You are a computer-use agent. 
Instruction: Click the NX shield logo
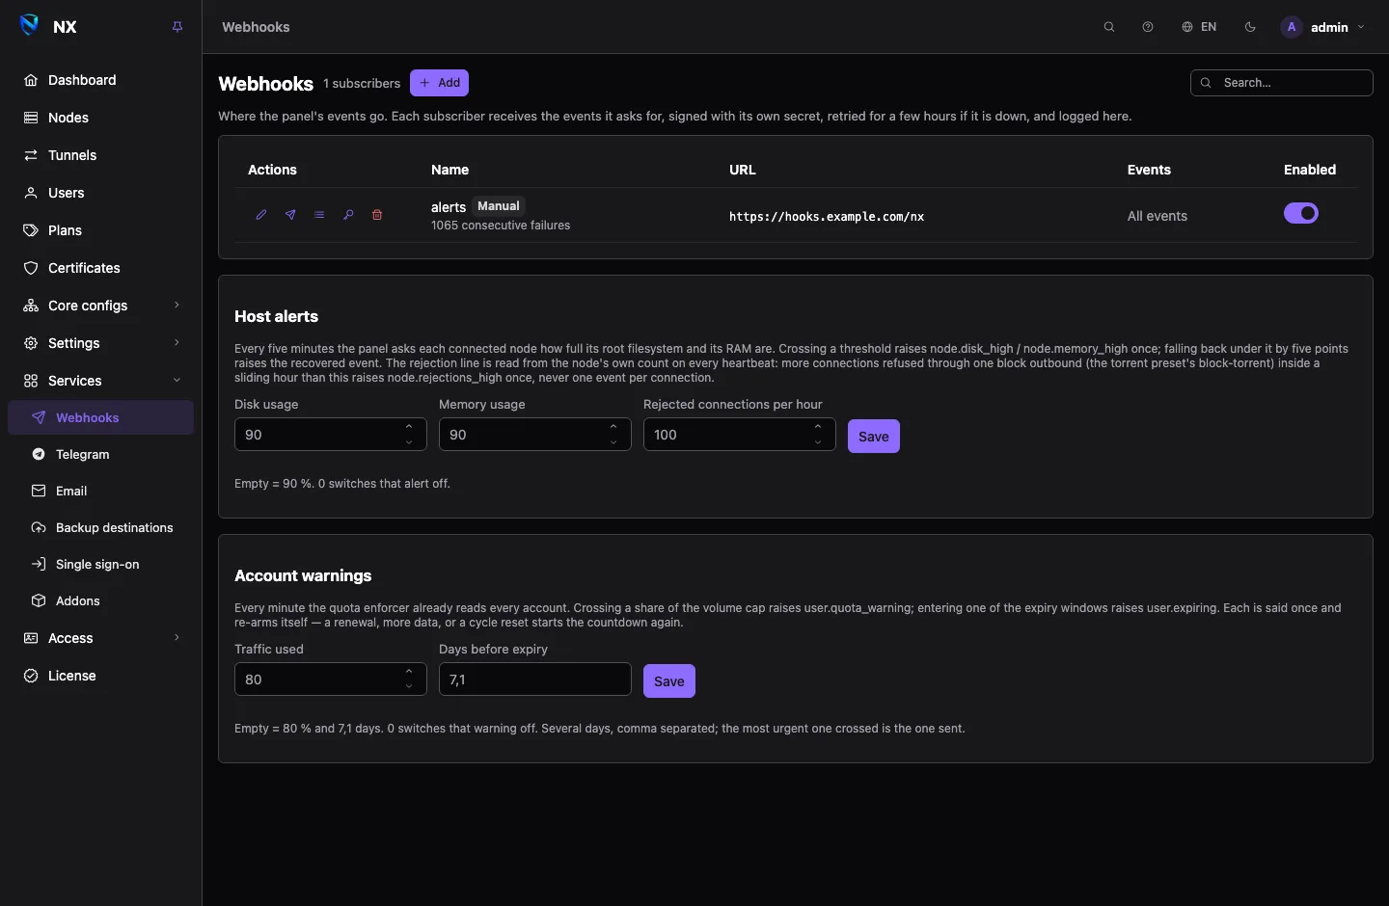(x=30, y=26)
